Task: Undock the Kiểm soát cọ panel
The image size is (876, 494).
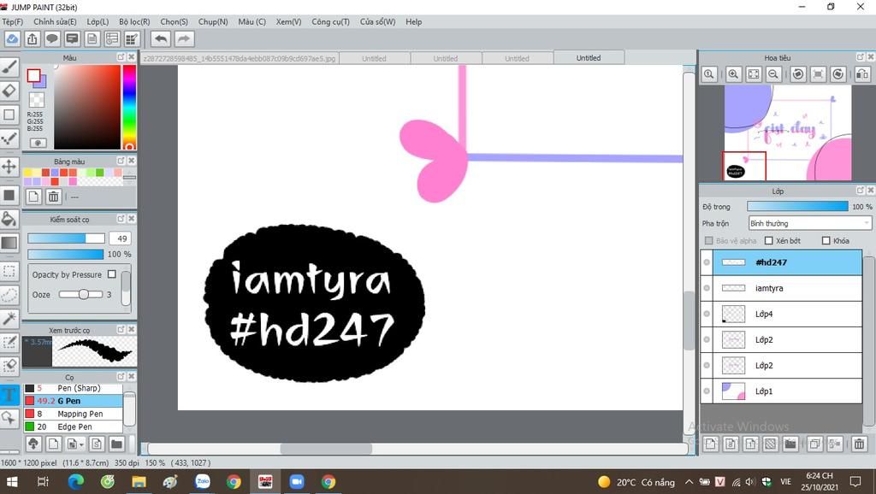Action: point(121,219)
